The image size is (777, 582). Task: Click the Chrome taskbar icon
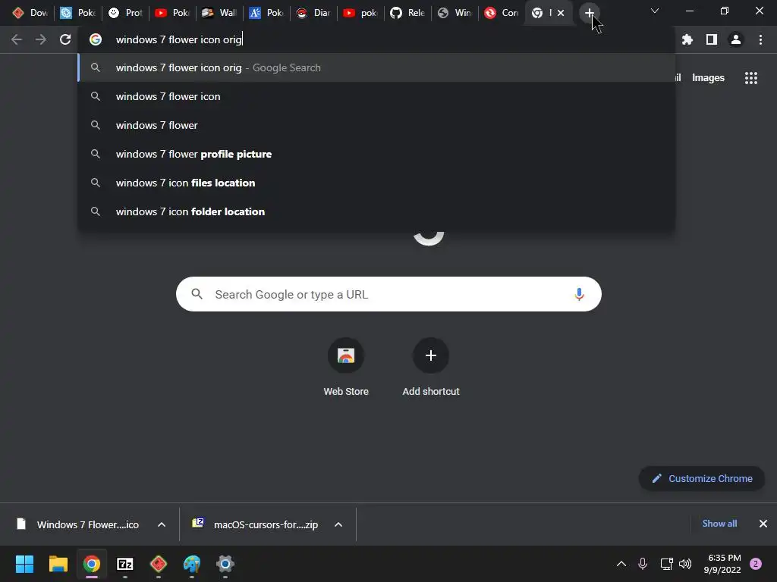click(x=91, y=564)
